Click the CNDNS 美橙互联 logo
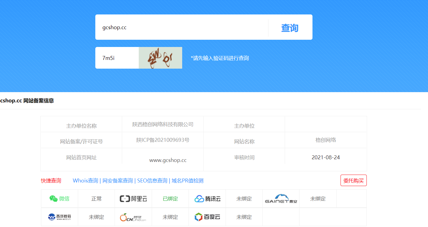Screen dimensions: 428x227 [133, 217]
